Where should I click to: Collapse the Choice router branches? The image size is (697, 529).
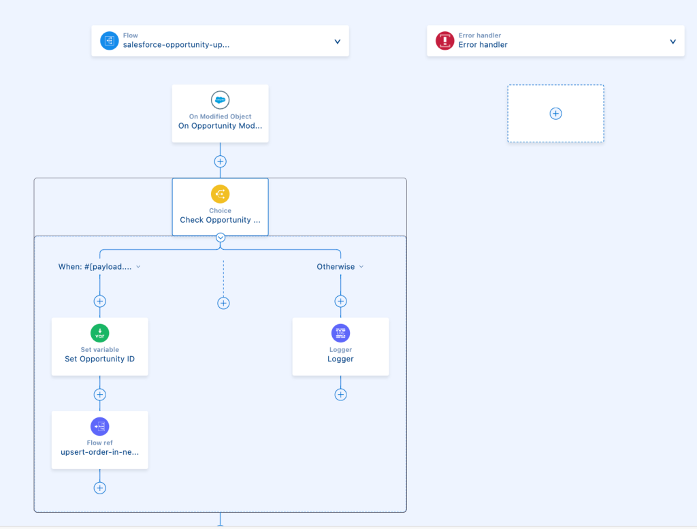tap(221, 238)
